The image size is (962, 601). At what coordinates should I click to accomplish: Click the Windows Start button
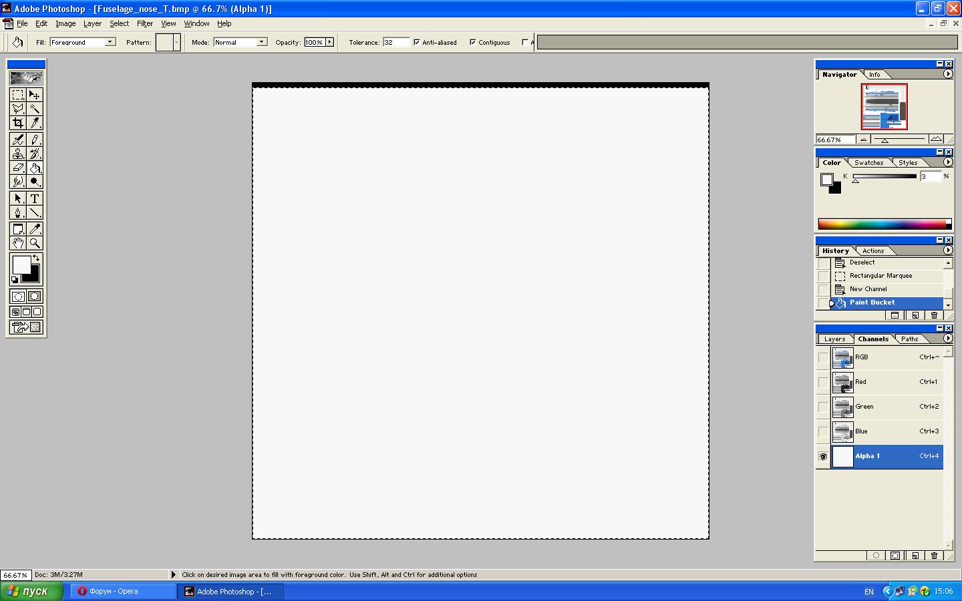31,591
